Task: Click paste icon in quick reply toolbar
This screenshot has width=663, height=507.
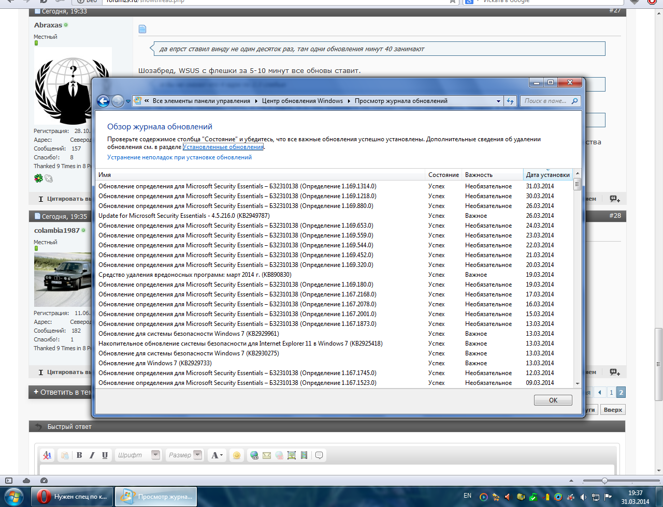Action: [x=65, y=455]
